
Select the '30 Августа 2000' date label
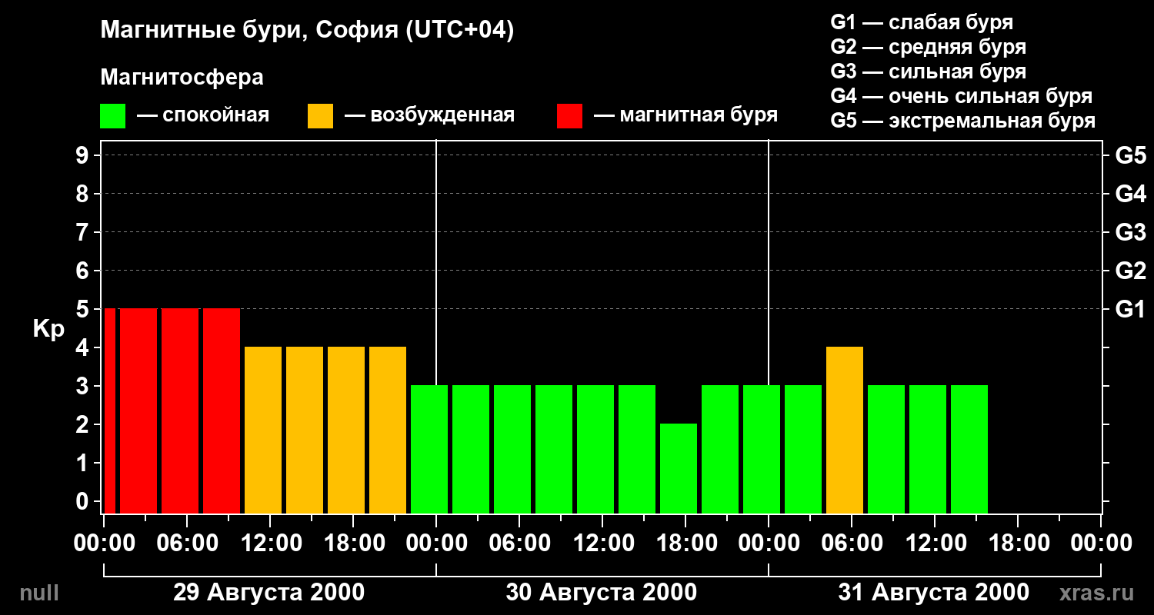pos(602,593)
